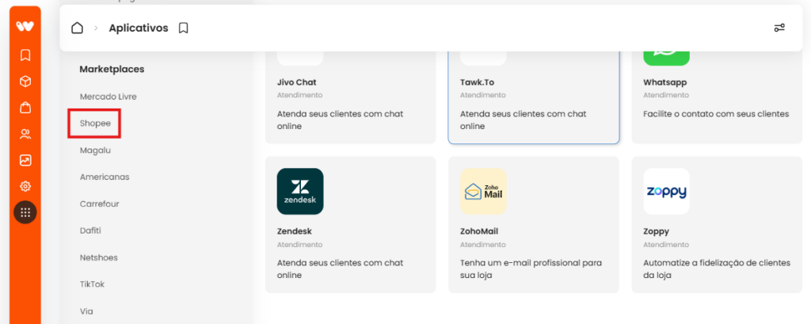Viewport: 811px width, 324px height.
Task: Click the apps grid icon in sidebar
Action: pos(25,212)
